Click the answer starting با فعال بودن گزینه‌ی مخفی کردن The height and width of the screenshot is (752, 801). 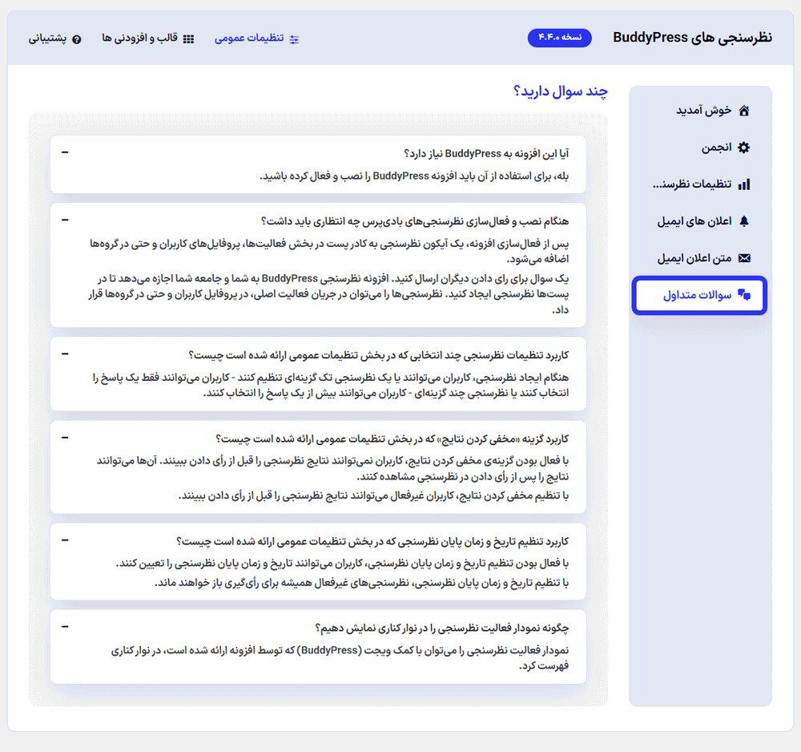pyautogui.click(x=332, y=468)
